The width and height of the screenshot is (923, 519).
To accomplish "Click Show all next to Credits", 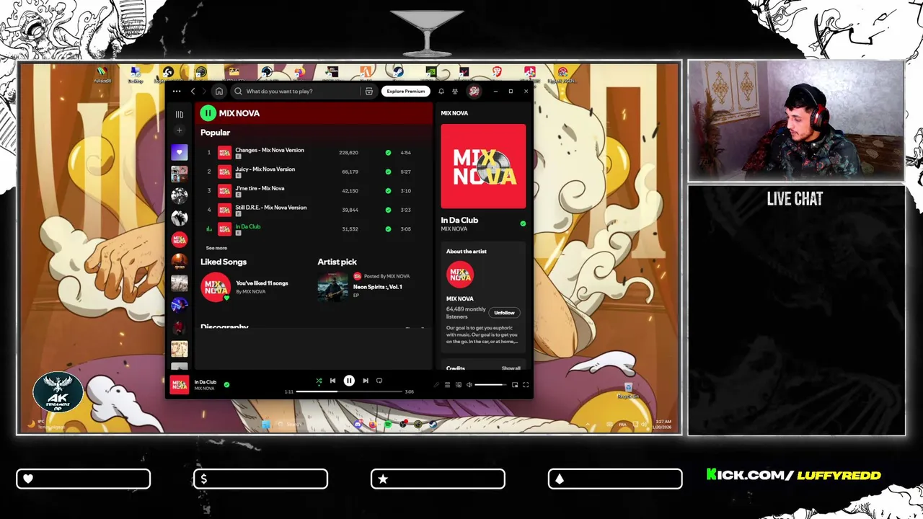I will click(x=511, y=368).
